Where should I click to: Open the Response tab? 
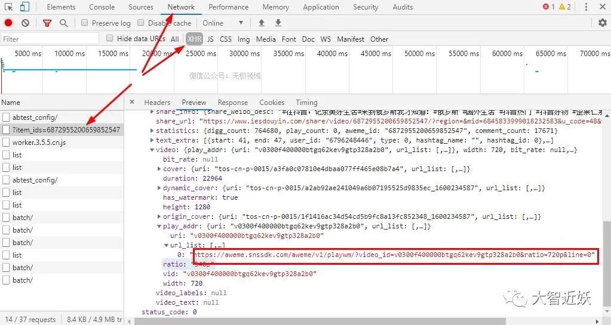(232, 103)
